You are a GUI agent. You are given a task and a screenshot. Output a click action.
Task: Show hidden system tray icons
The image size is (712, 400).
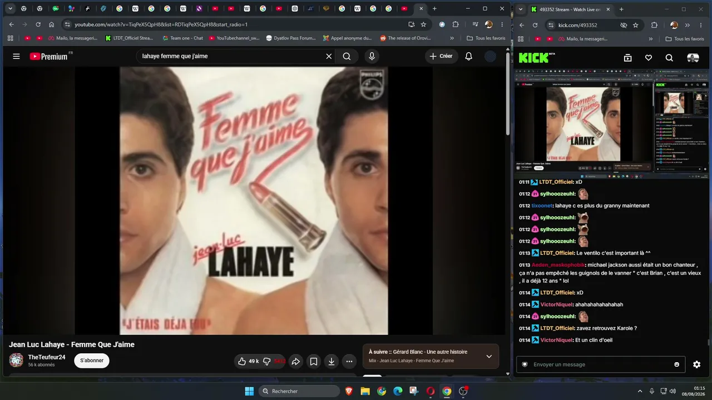640,391
